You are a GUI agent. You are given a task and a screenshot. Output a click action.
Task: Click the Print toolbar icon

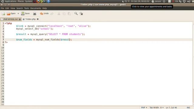35,14
